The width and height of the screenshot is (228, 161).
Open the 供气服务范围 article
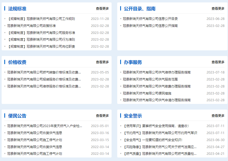point(150,79)
